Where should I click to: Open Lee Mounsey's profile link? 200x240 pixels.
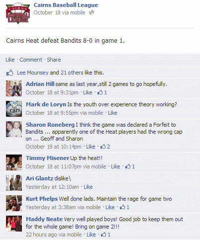[33, 73]
